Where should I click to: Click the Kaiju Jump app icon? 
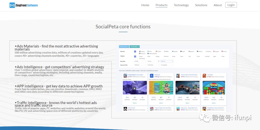pos(178,109)
